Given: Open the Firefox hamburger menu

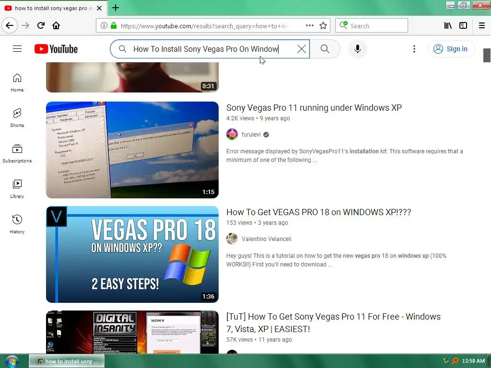Looking at the screenshot, I should [482, 26].
